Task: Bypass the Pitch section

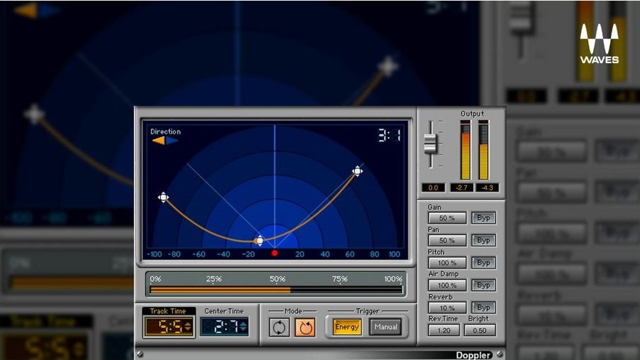Action: 484,263
